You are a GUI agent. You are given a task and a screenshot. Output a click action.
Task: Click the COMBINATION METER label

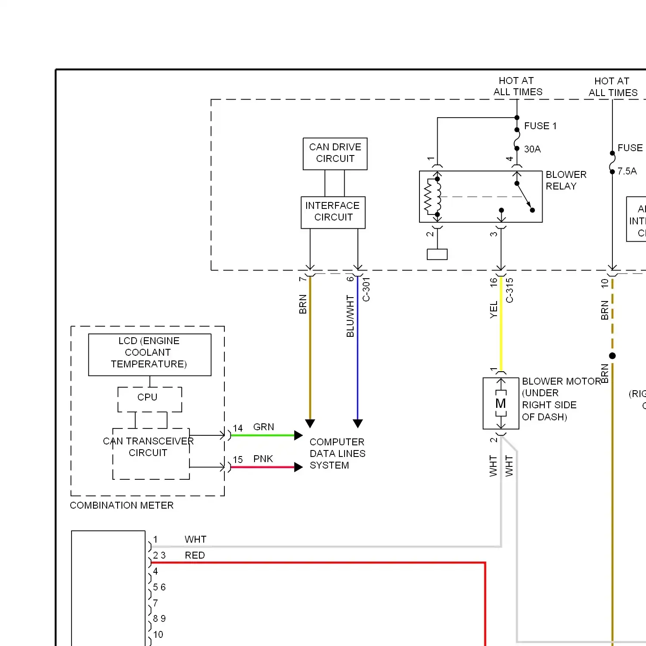click(x=121, y=506)
